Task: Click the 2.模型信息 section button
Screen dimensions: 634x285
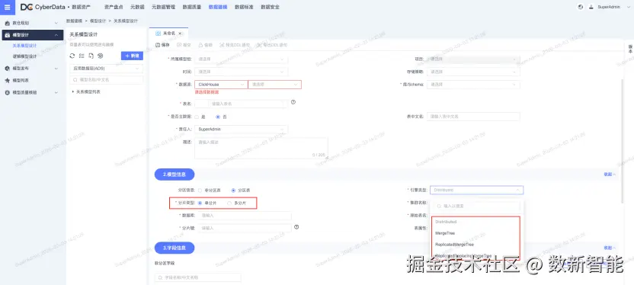Action: tap(175, 175)
